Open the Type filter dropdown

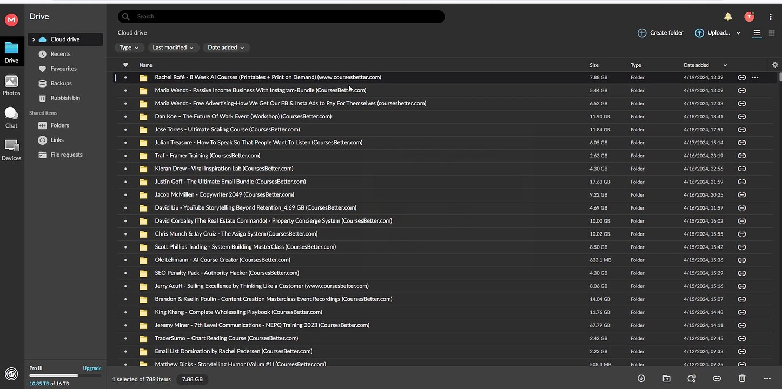tap(129, 48)
